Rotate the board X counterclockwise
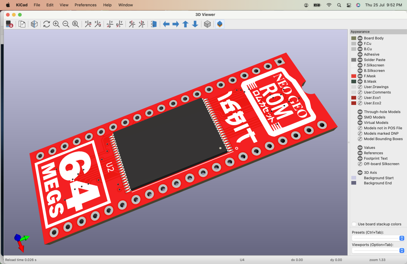The image size is (407, 264). [x=98, y=24]
